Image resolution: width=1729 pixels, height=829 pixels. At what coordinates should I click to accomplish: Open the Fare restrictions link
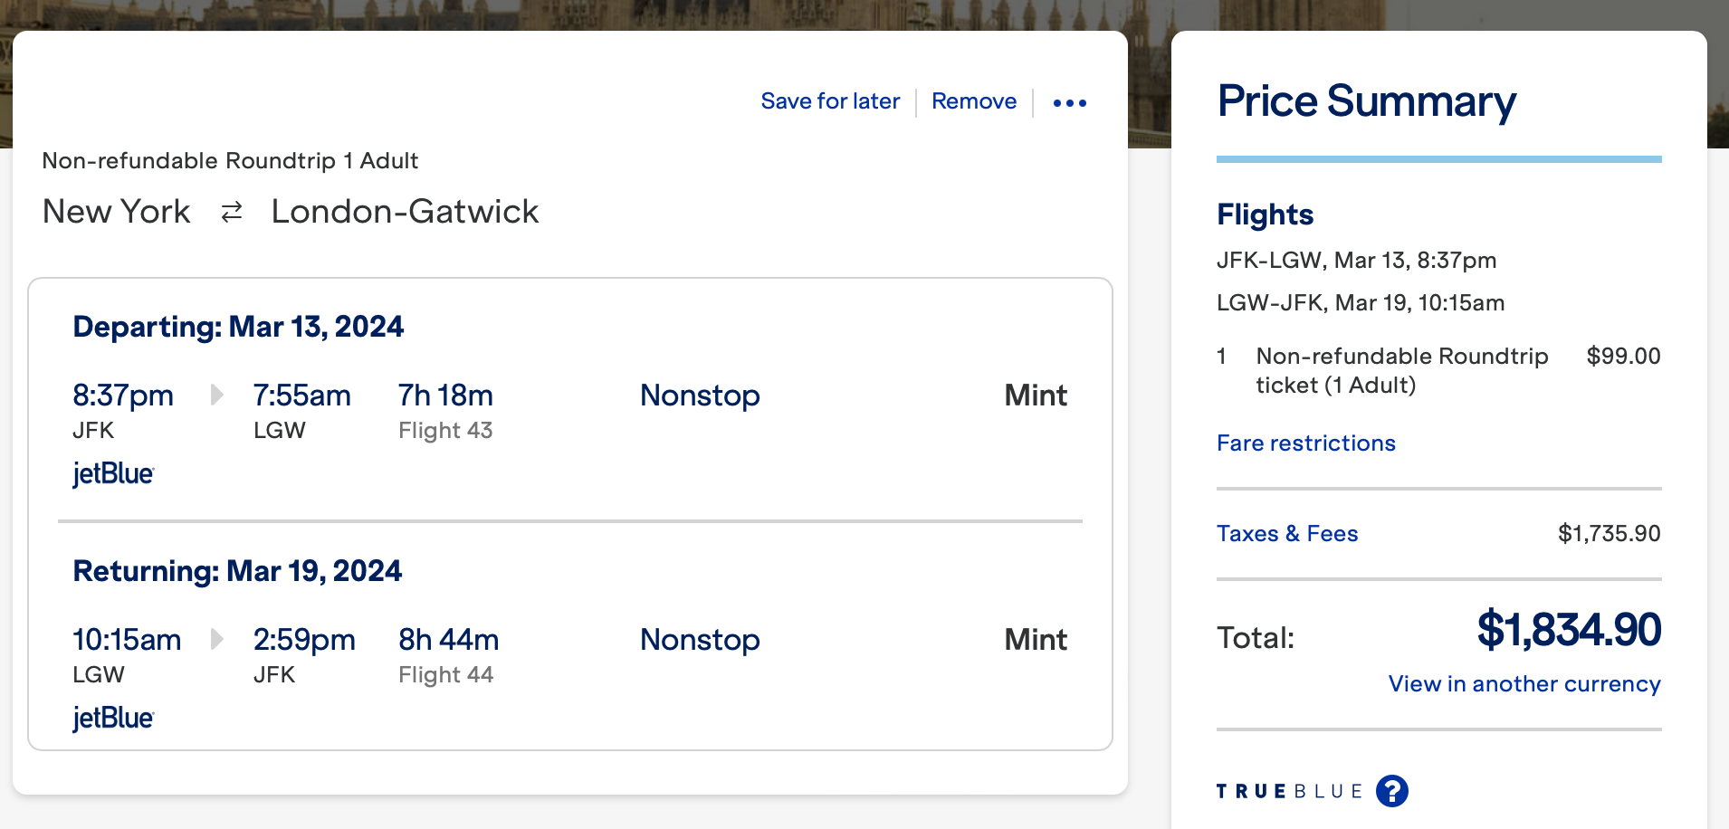click(1305, 443)
